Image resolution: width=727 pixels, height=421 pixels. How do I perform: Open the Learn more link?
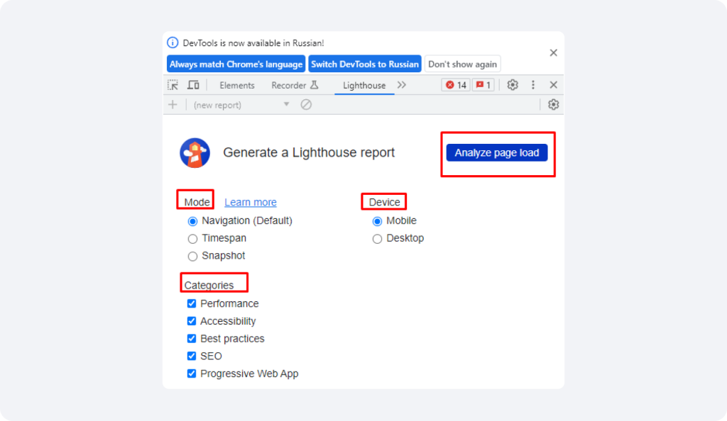point(251,202)
